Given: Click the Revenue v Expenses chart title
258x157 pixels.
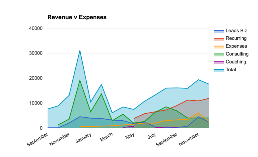Looking at the screenshot, I should click(x=77, y=17).
